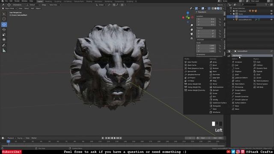Toggle visibility of Scans collection
This screenshot has width=274, height=154.
click(x=271, y=14)
